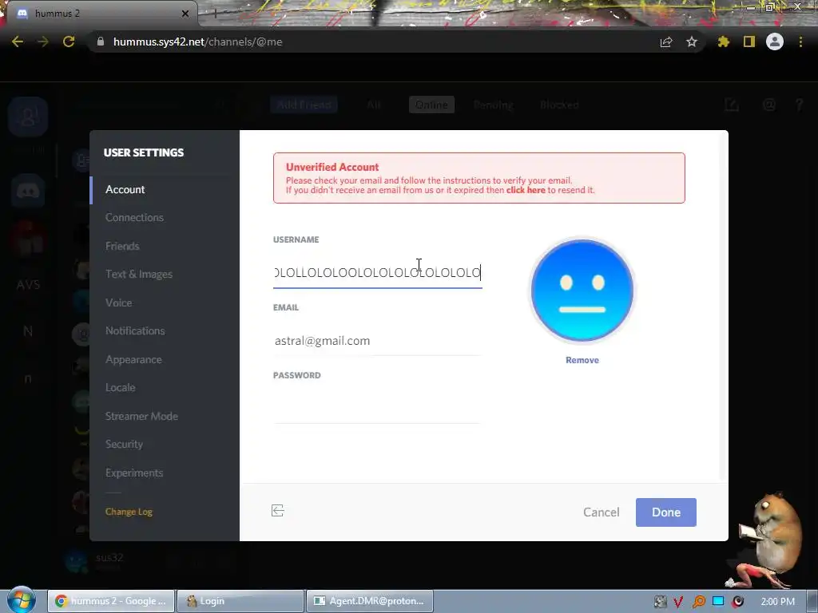Screen dimensions: 818x613
Task: Click the leftmost system tray icon
Action: tap(660, 602)
